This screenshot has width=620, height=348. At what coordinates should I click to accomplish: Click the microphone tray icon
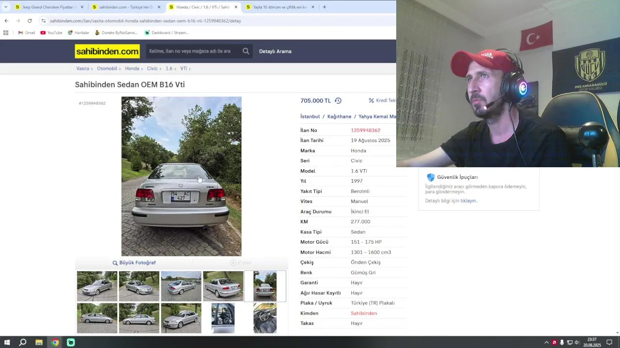click(x=562, y=342)
